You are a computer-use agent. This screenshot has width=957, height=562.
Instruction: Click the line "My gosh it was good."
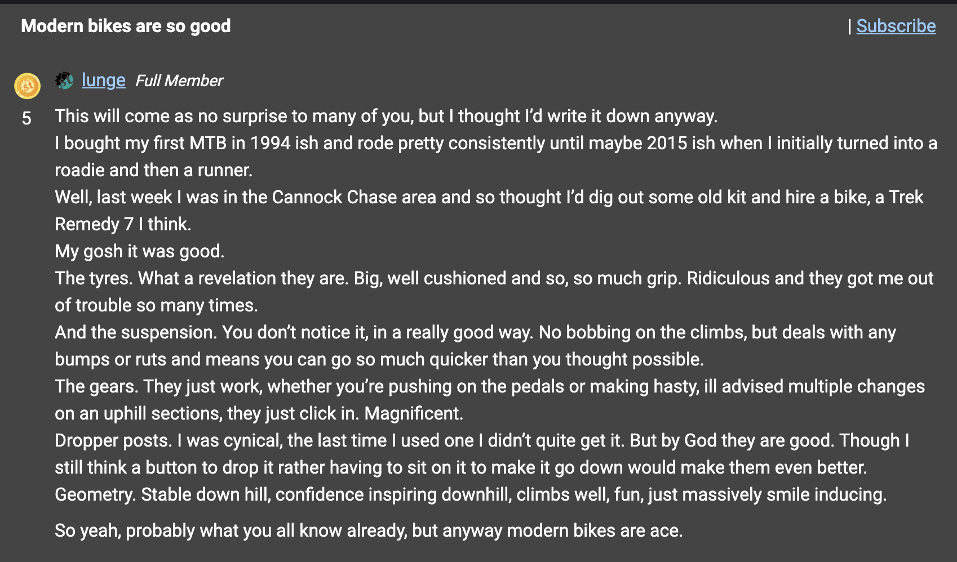(139, 251)
